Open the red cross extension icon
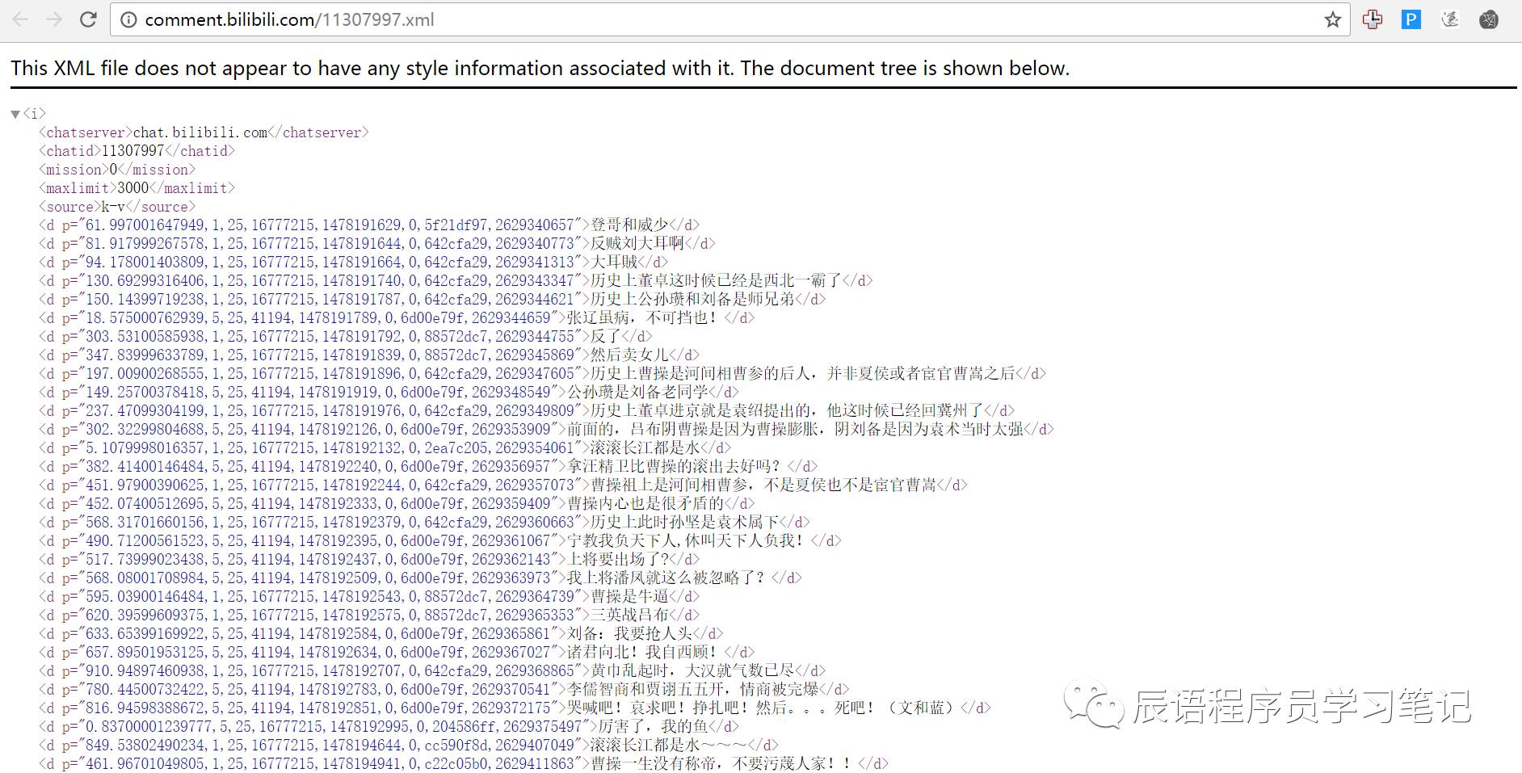This screenshot has width=1522, height=773. (x=1372, y=19)
